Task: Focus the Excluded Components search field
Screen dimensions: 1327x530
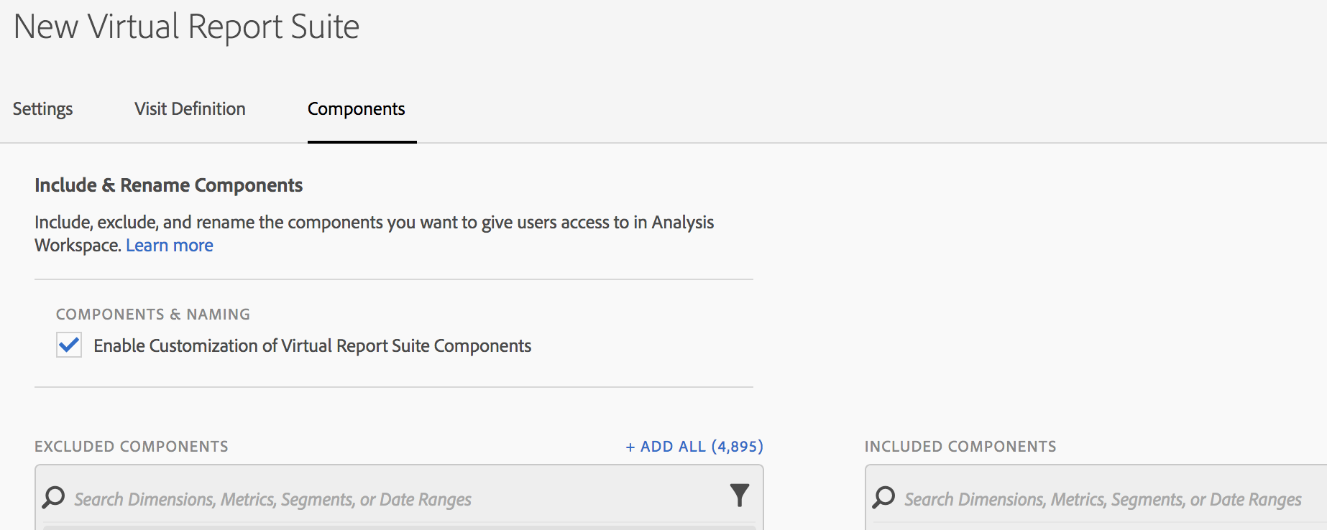Action: tap(395, 499)
